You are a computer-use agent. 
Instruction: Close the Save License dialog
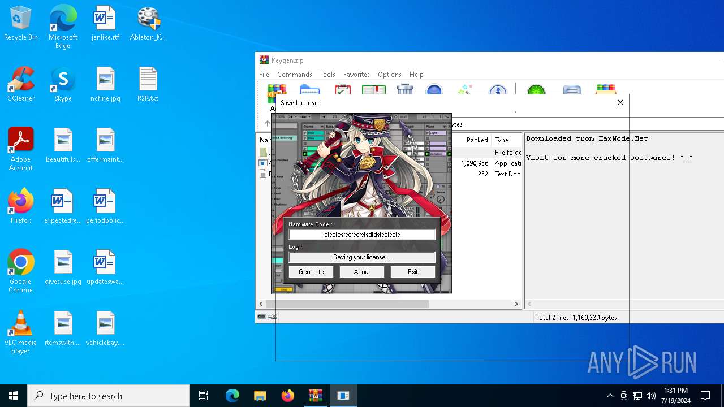620,102
